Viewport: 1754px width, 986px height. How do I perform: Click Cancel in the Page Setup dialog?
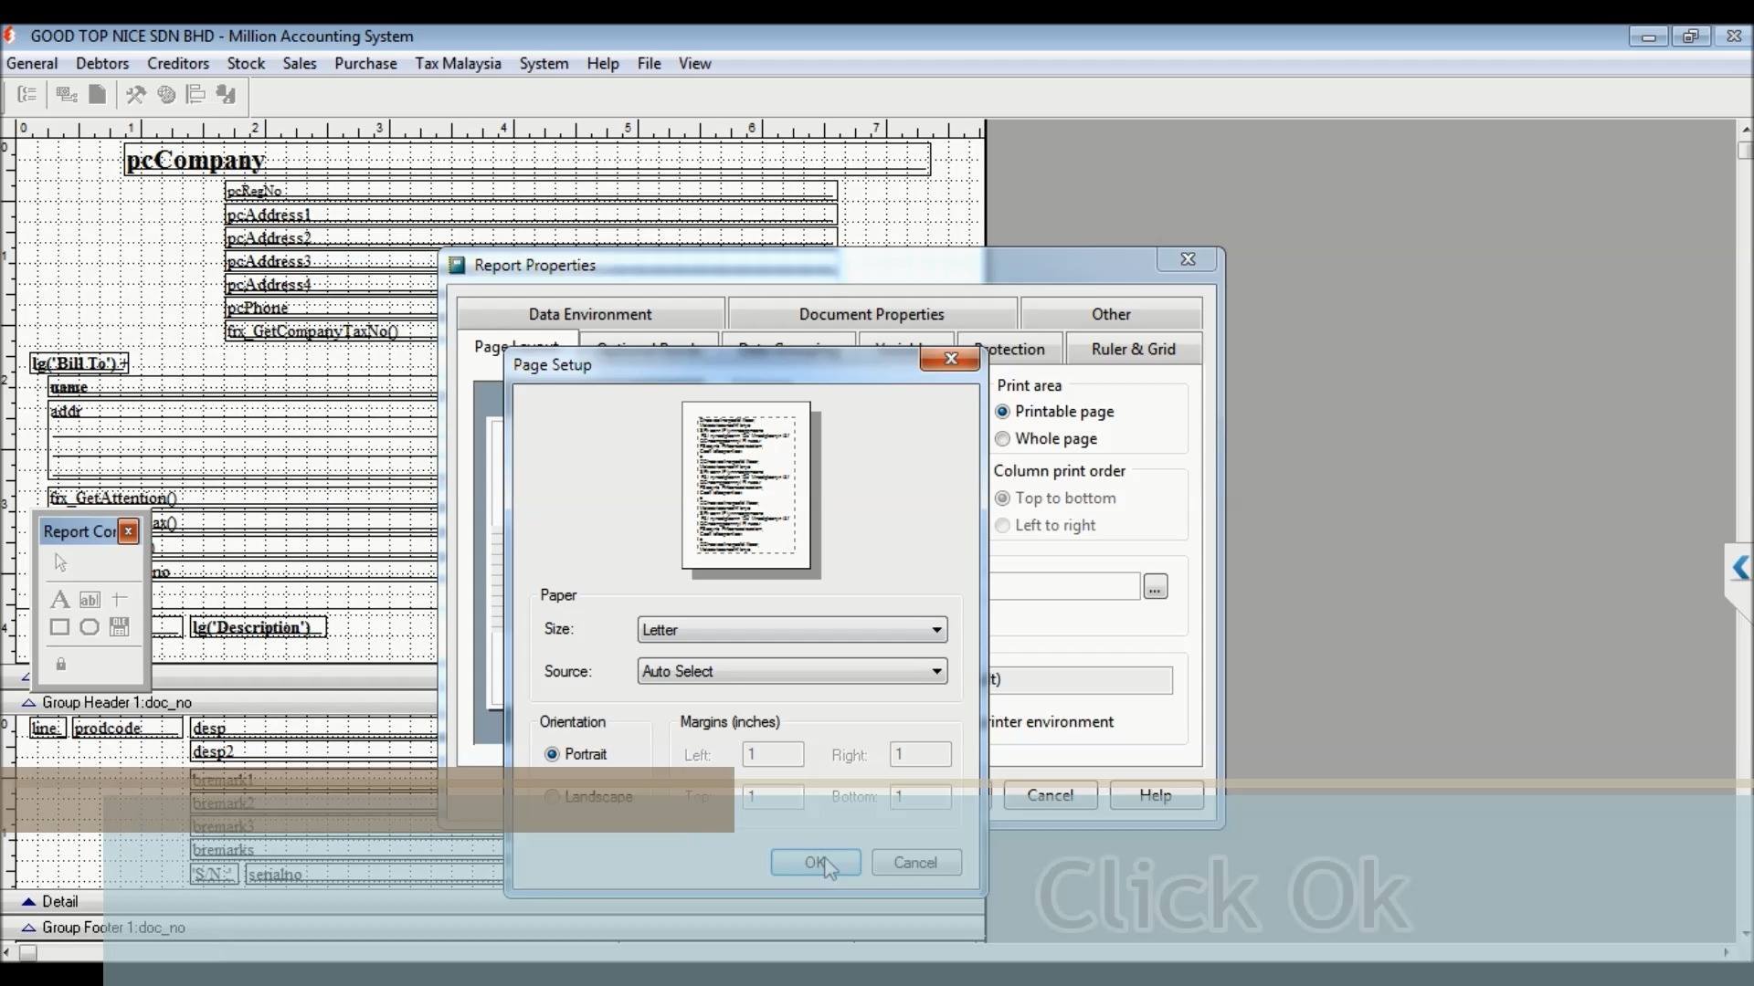tap(915, 863)
